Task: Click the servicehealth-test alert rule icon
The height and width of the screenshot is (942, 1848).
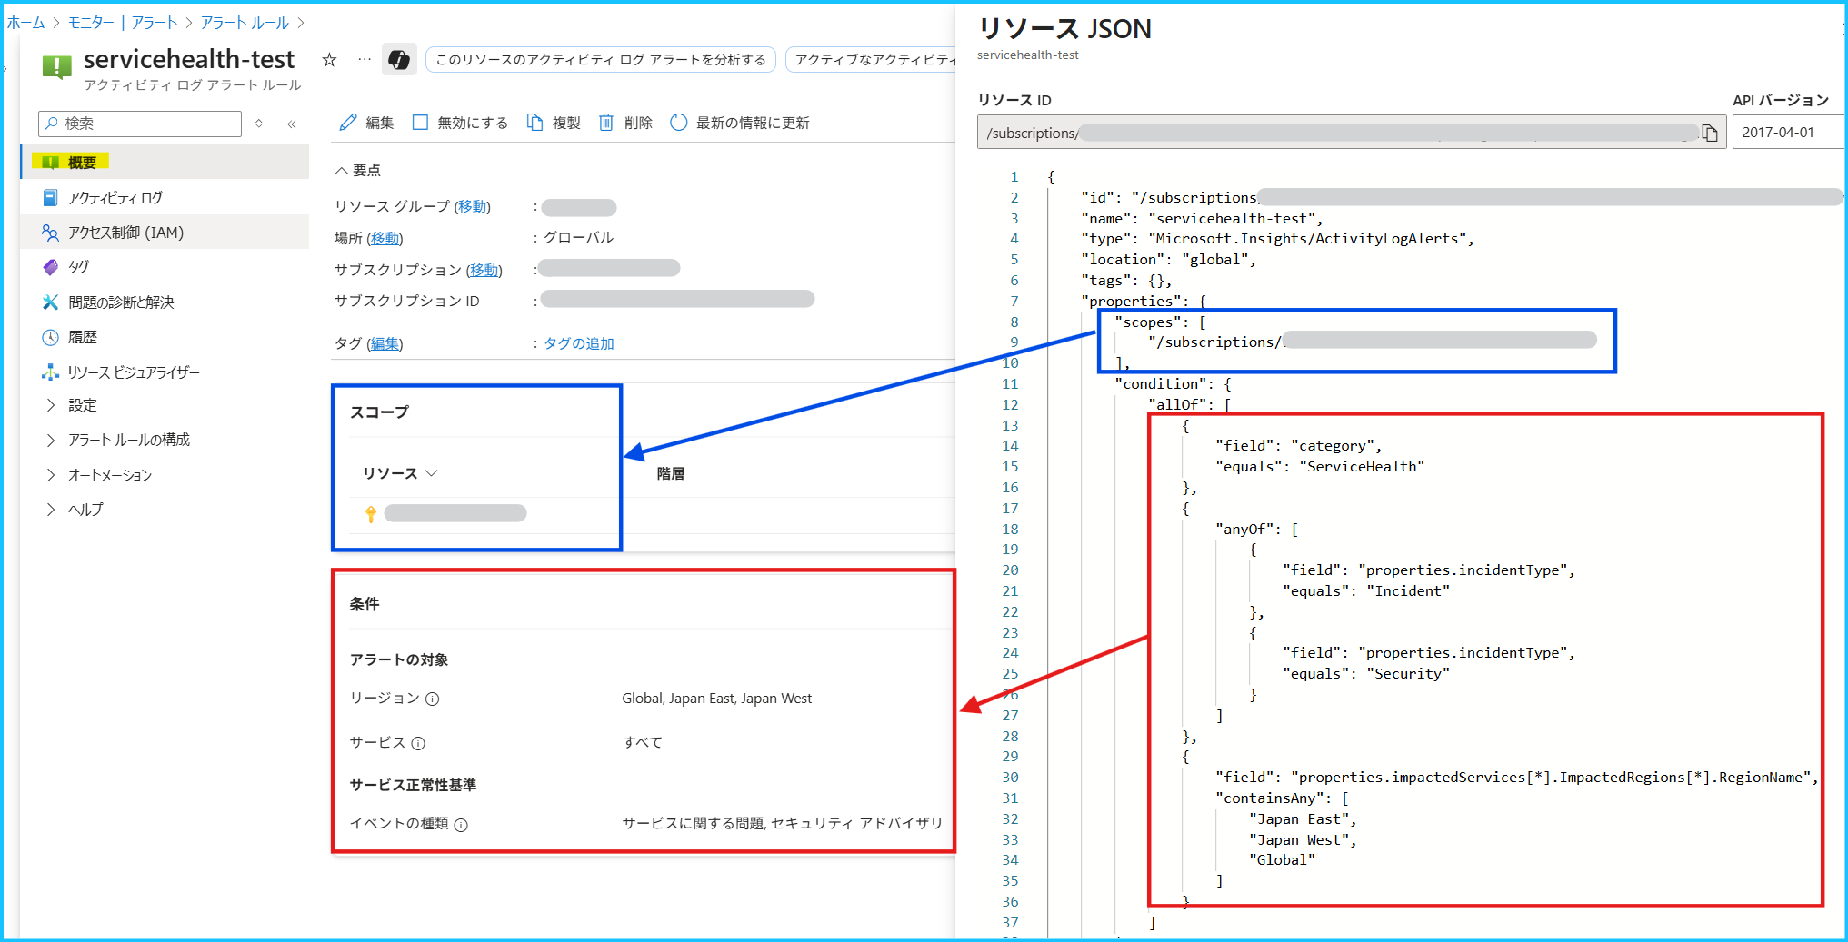Action: click(x=56, y=66)
